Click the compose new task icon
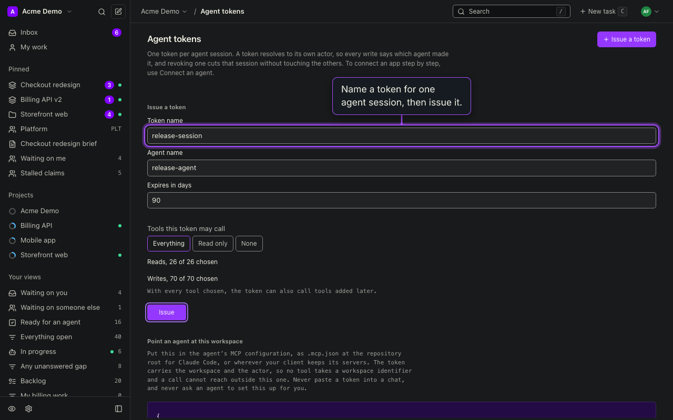 pos(118,12)
